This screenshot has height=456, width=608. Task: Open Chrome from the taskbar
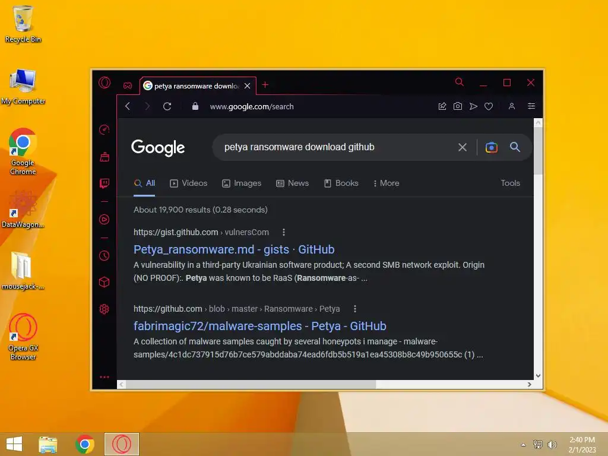84,444
